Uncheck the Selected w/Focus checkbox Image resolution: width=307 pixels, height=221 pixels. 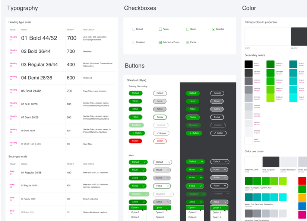pyautogui.click(x=160, y=42)
